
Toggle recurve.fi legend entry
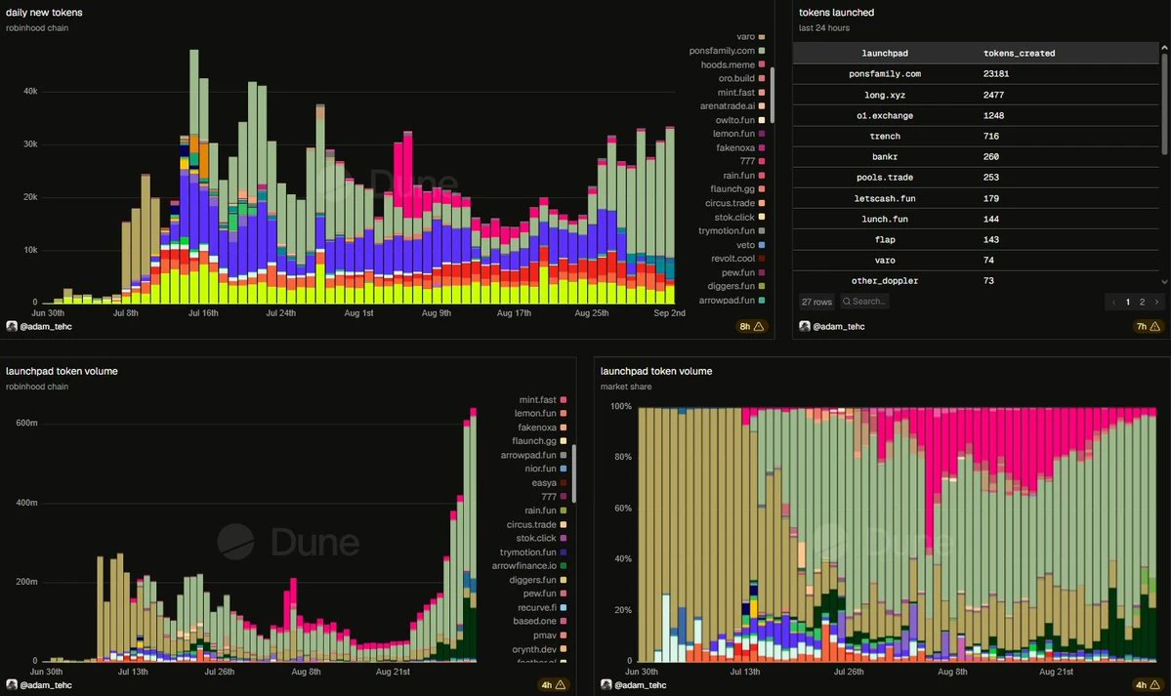coord(542,608)
